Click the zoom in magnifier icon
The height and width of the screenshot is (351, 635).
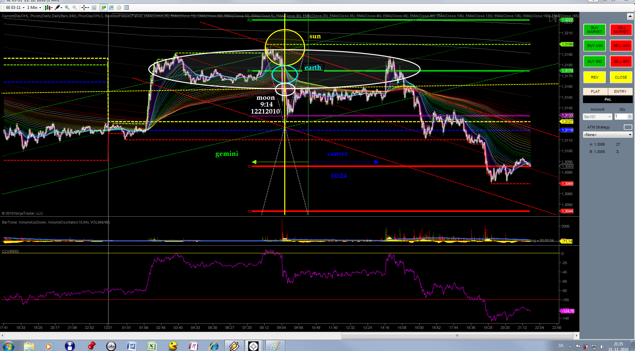67,8
